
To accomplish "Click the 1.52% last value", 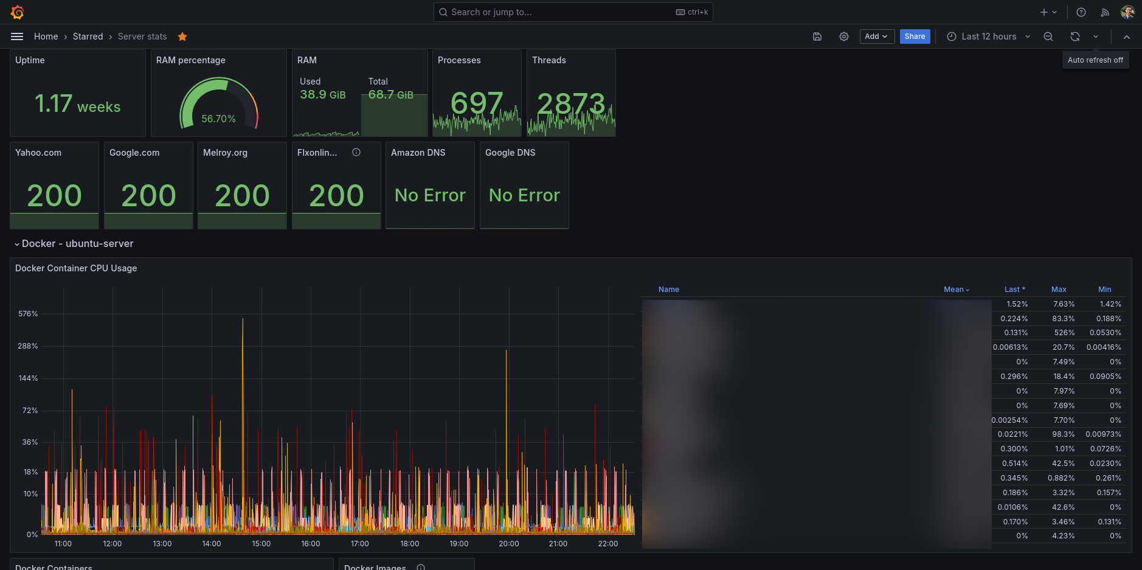I will click(1017, 304).
